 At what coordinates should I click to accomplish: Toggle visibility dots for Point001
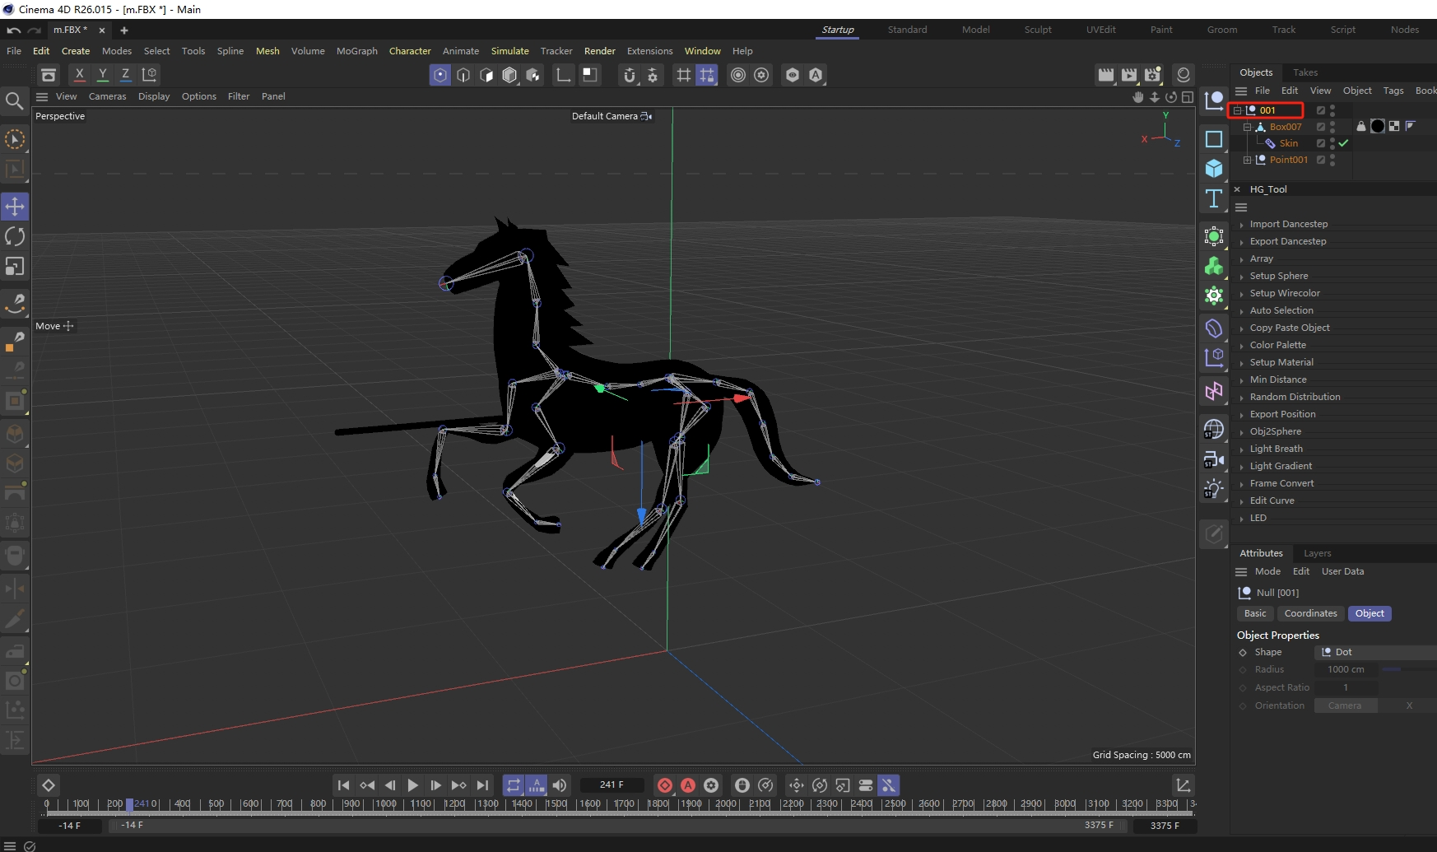coord(1332,160)
